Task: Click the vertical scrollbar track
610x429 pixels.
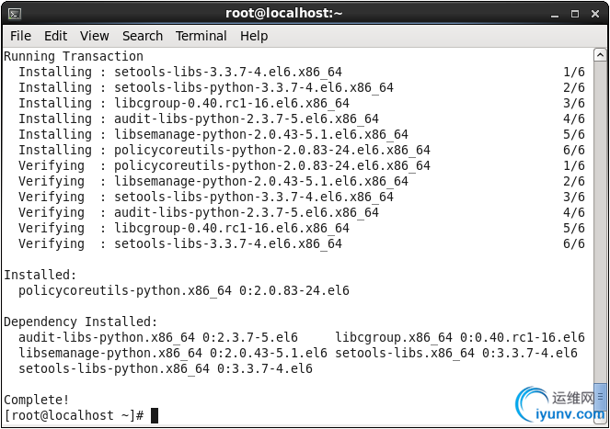Action: pyautogui.click(x=600, y=221)
